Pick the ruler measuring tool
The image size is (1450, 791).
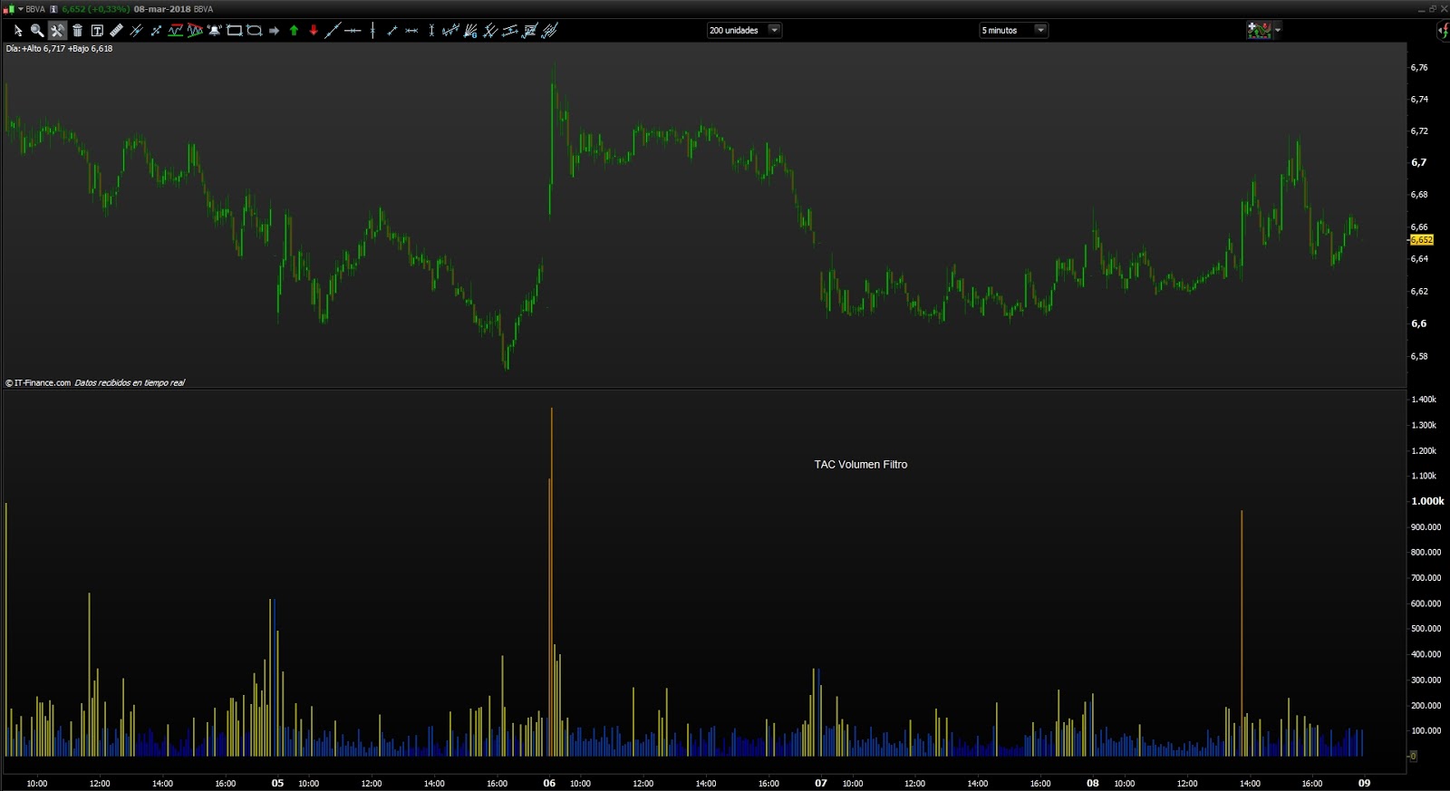(117, 31)
